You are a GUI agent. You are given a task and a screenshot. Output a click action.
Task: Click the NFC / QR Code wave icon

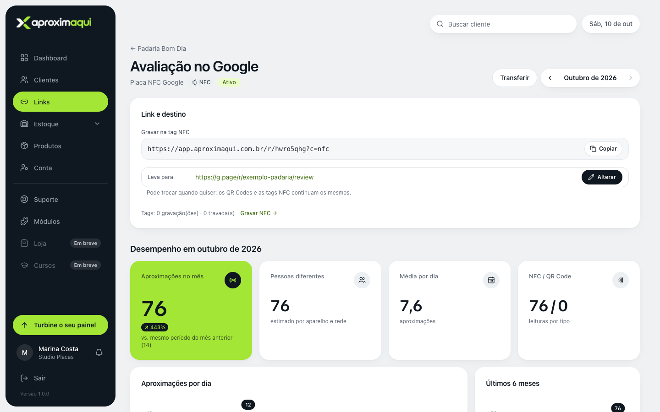pos(621,280)
